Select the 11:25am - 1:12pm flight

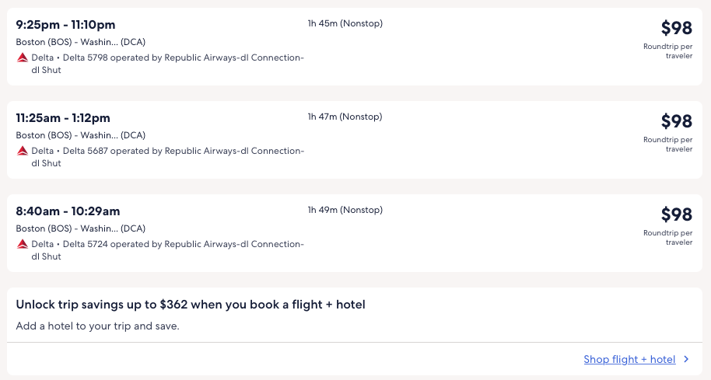click(x=63, y=118)
